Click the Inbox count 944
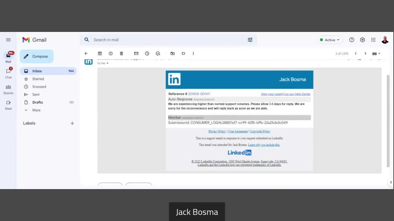Image resolution: width=394 pixels, height=221 pixels. pyautogui.click(x=71, y=71)
